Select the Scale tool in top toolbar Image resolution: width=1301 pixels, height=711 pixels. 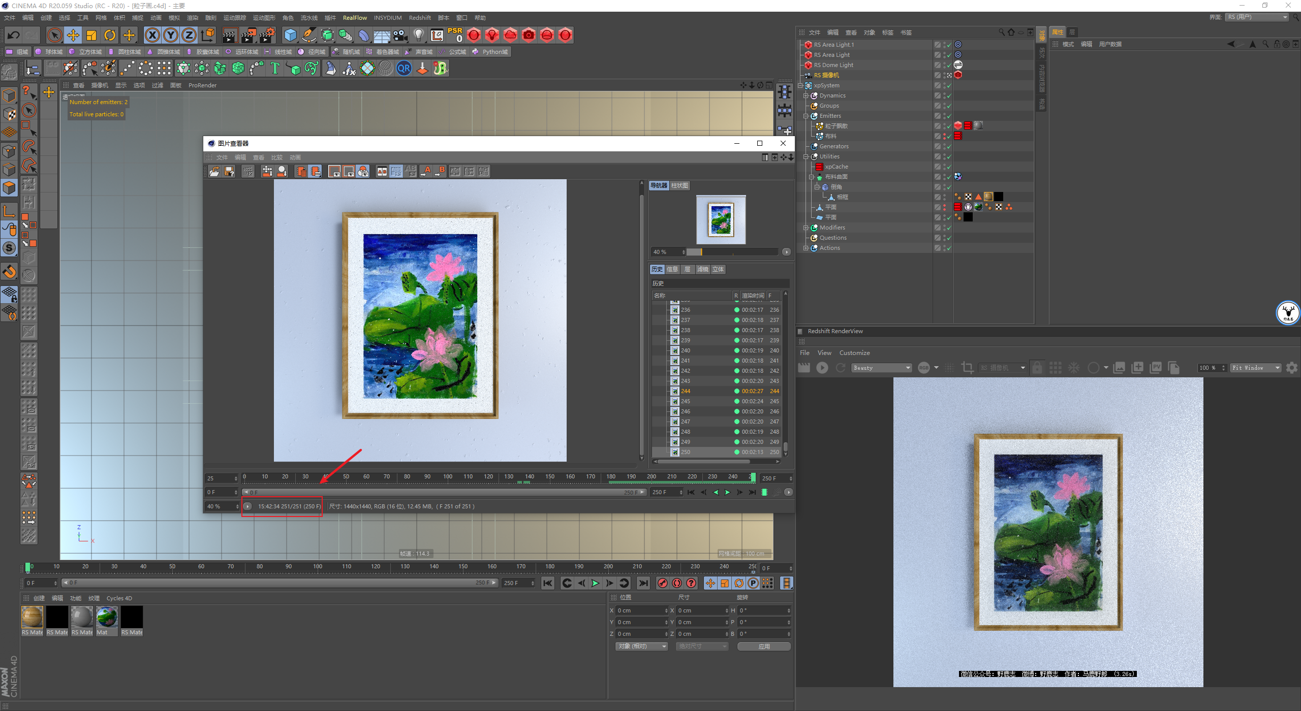coord(91,35)
